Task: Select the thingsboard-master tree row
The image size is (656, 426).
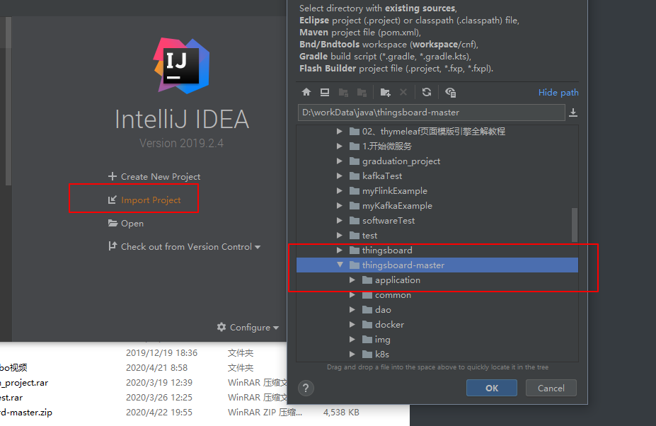Action: coord(437,265)
